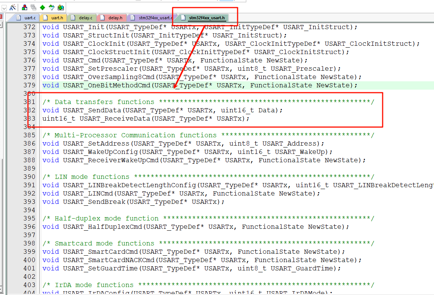Click the USART_LINBreakDetectLengthConfig declaration line
The height and width of the screenshot is (295, 434).
pos(238,185)
